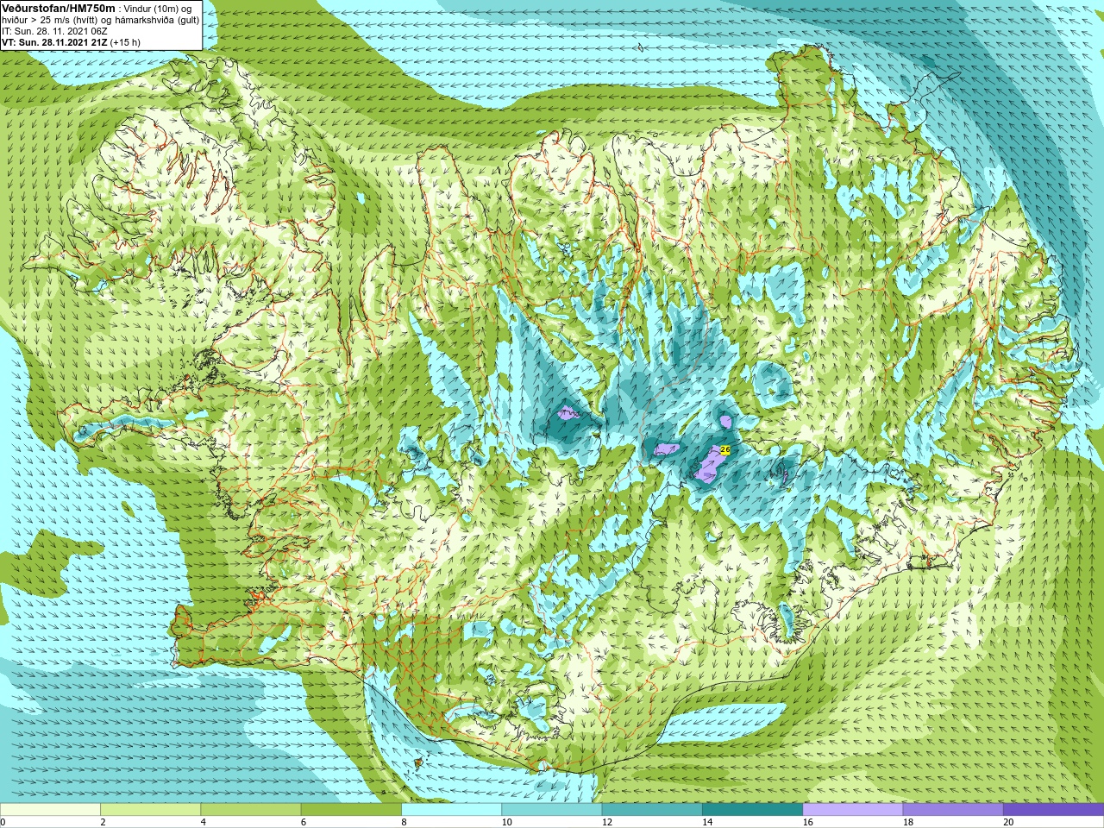Click the 'IT: Sun. 28. 11. 2021 06Z' line
This screenshot has height=828, width=1104.
[55, 31]
